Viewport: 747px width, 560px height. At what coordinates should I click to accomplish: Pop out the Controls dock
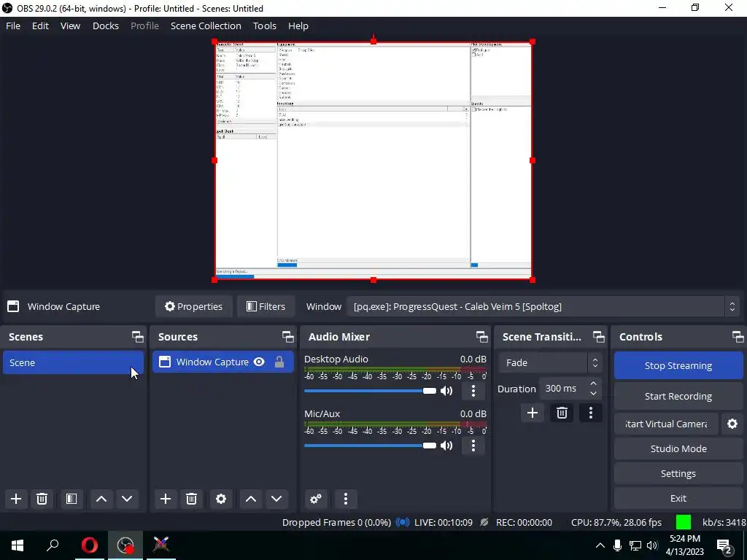point(738,337)
